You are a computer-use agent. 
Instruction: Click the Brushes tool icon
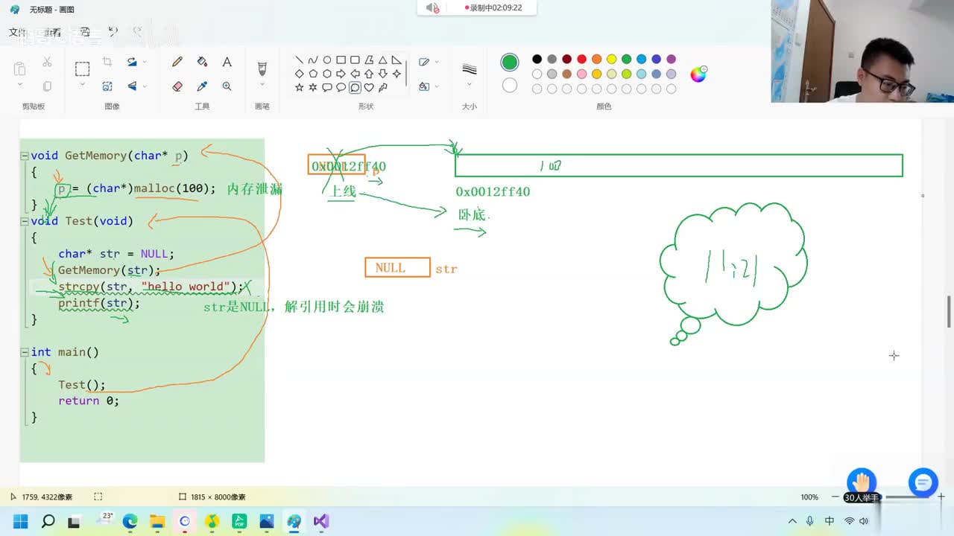pyautogui.click(x=262, y=68)
